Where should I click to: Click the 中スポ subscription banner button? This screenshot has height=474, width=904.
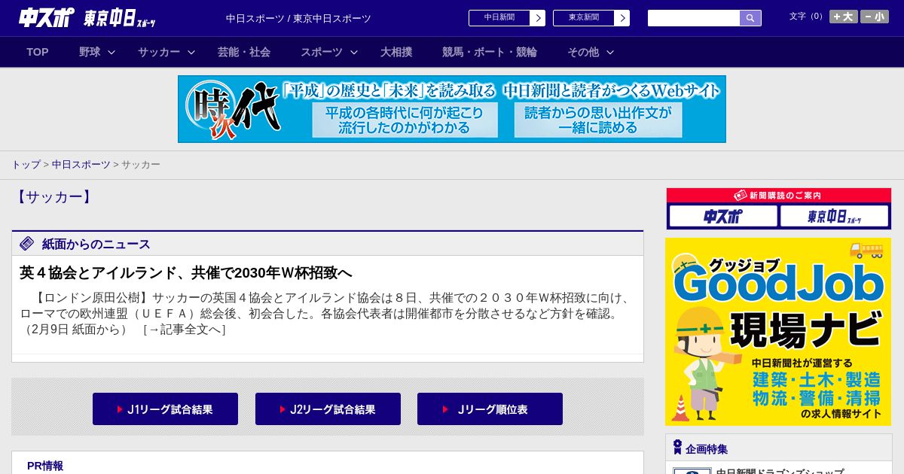click(x=723, y=217)
